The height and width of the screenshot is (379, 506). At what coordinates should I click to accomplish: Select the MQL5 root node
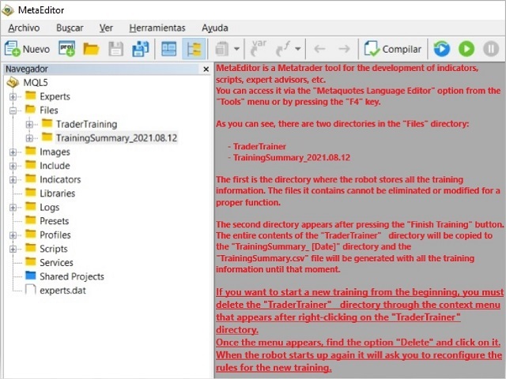(x=36, y=82)
